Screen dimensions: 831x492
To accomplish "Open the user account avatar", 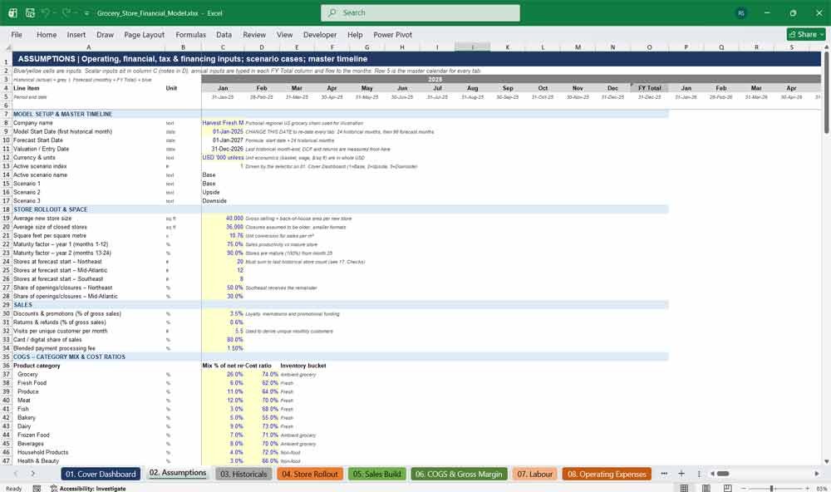I will pos(741,12).
